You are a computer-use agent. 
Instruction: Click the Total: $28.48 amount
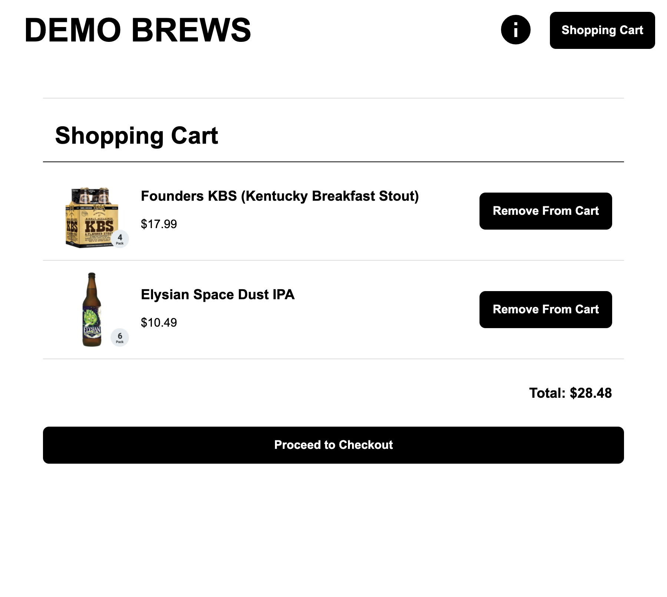570,393
